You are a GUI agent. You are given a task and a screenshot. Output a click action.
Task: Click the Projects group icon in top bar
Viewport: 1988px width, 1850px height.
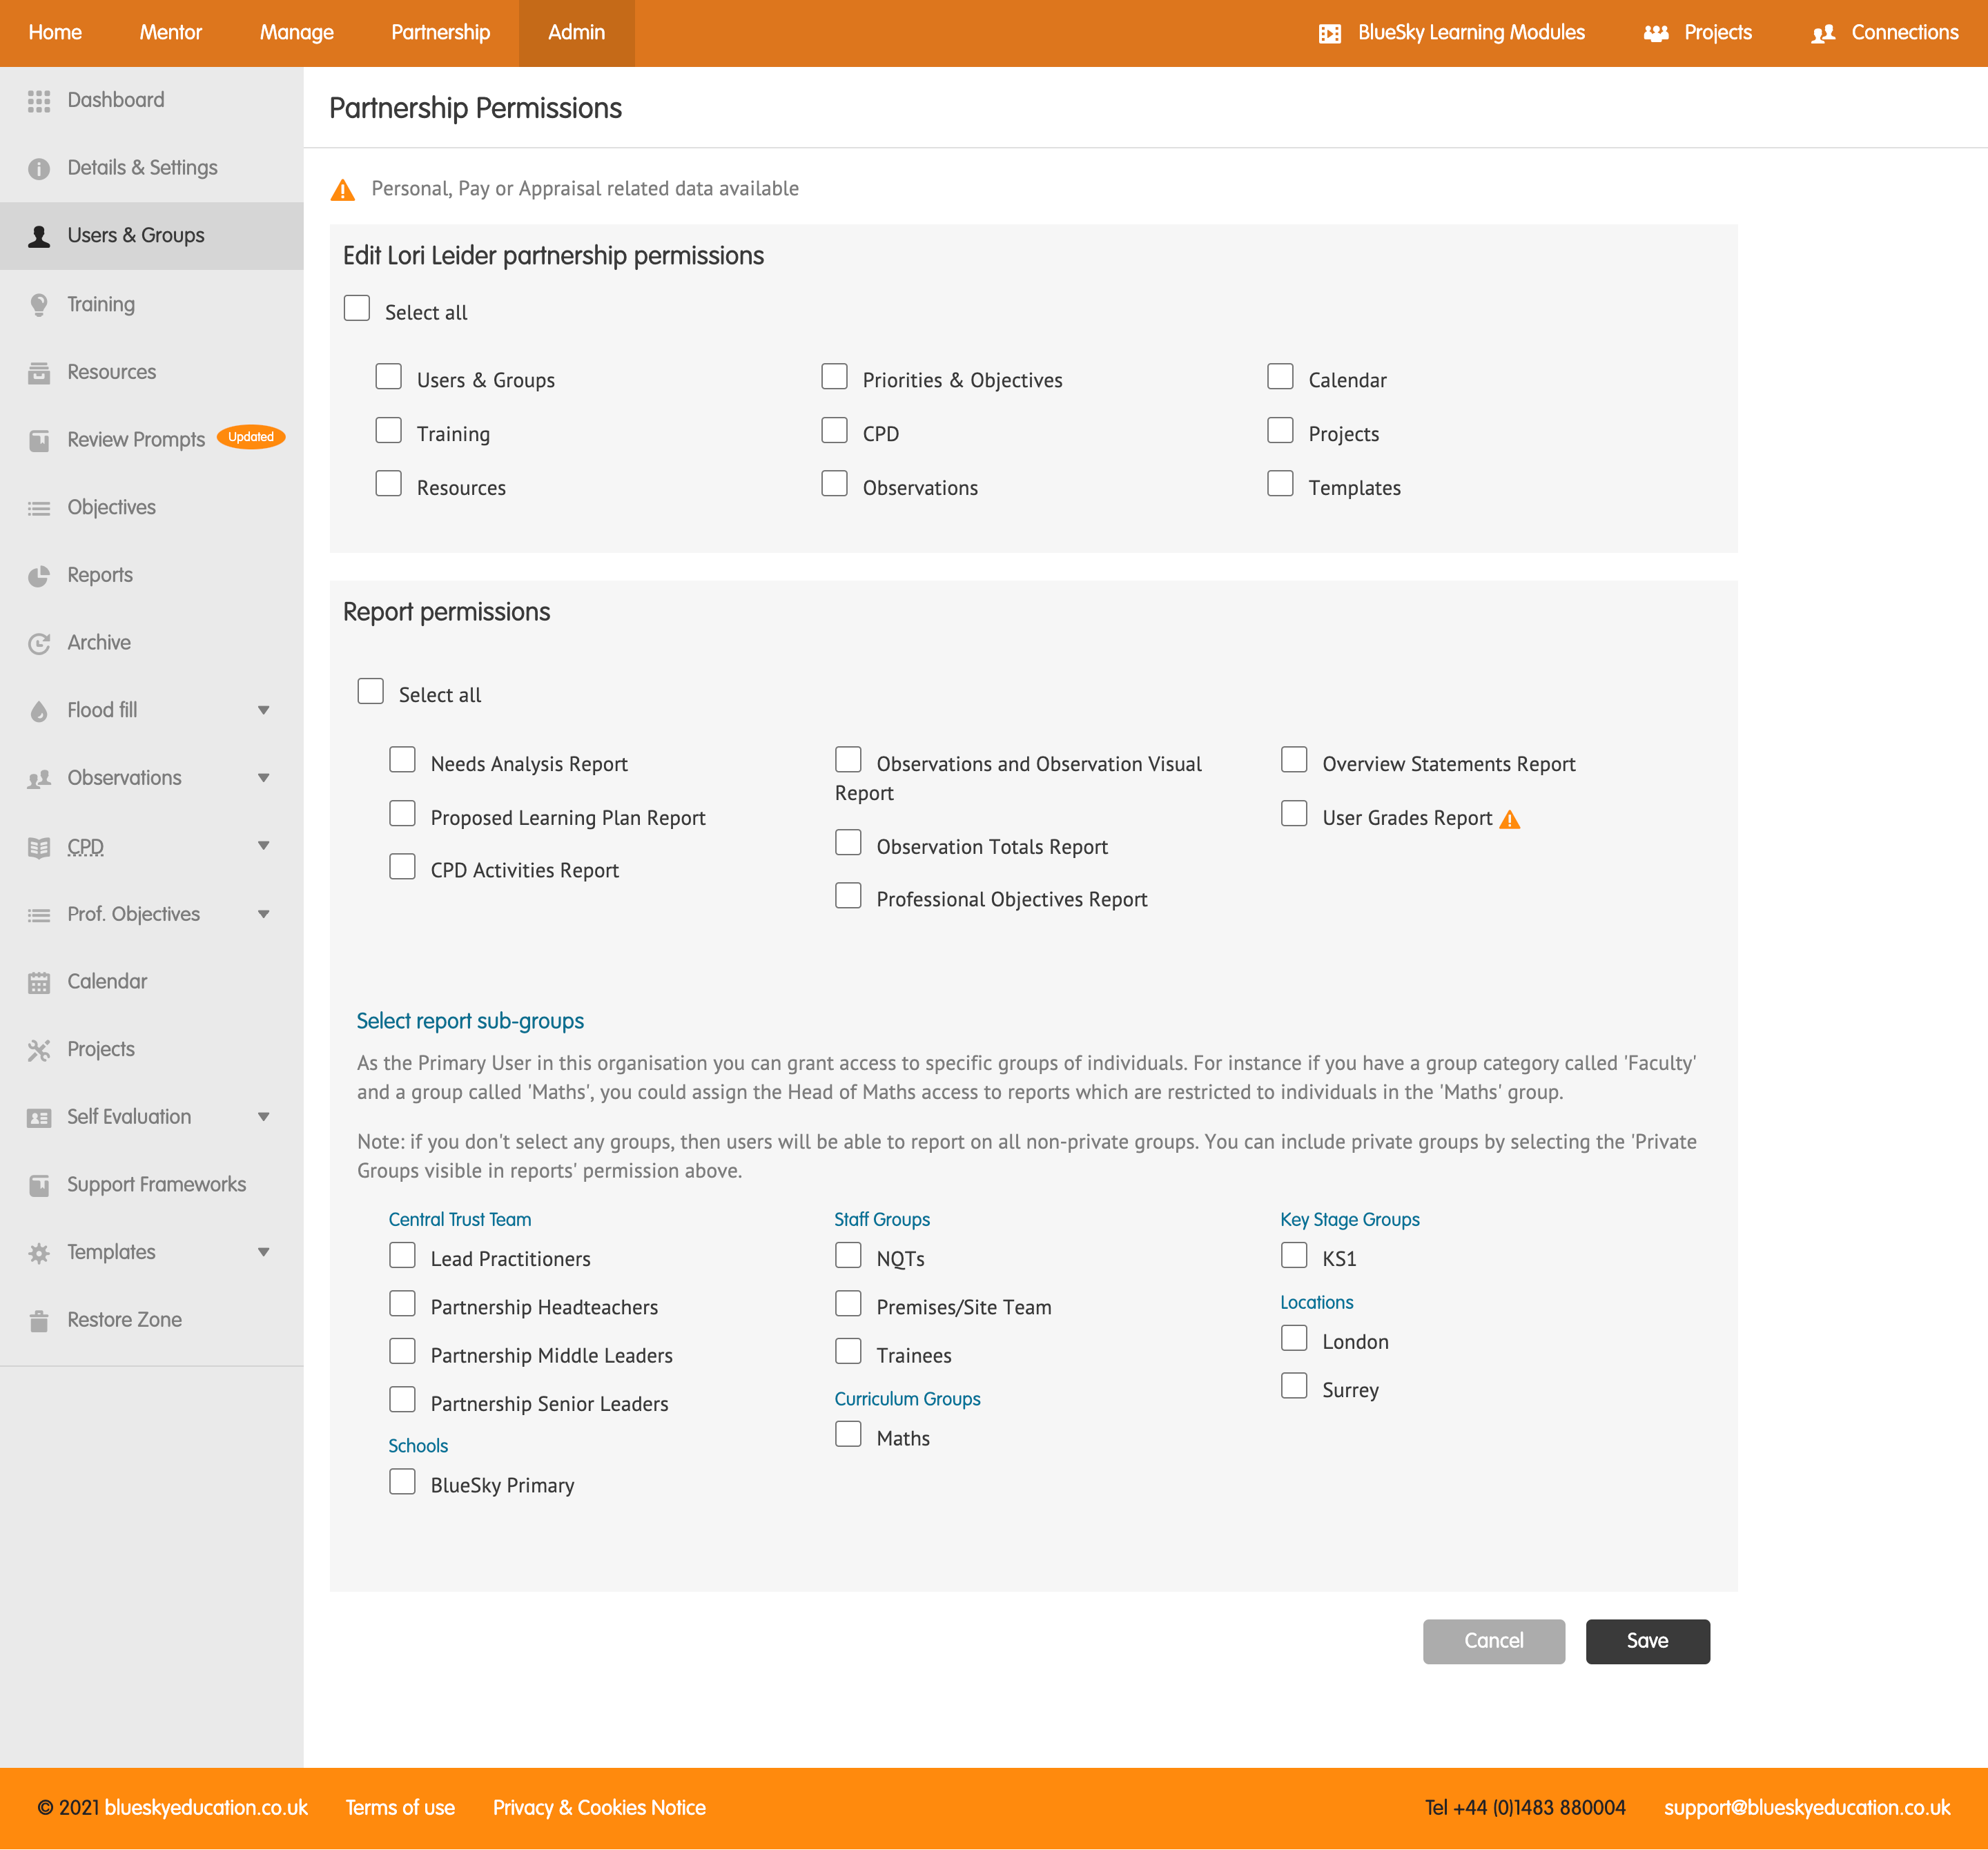click(1656, 34)
